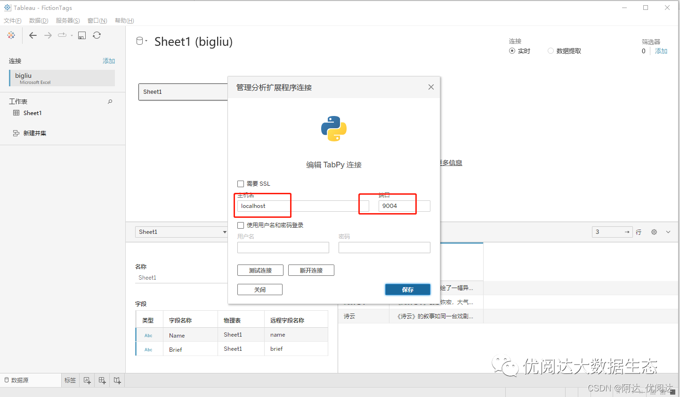This screenshot has width=680, height=397.
Task: Click 添加 link next to 连接
Action: [x=109, y=61]
